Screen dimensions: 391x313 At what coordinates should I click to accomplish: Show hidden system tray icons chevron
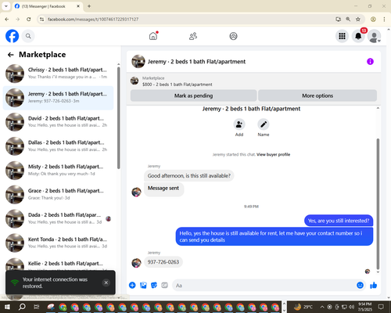(322, 307)
